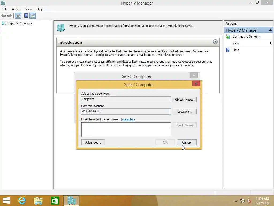
Task: Collapse the Hyper-V Manager actions header
Action: [270, 30]
